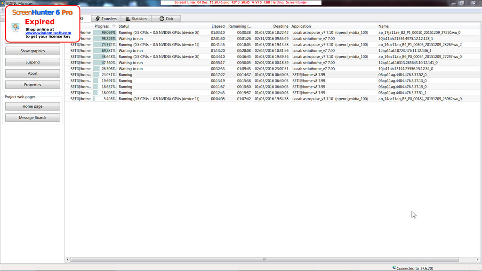482x271 pixels.
Task: Click remaining time 00:00:38
Action: pyautogui.click(x=244, y=32)
